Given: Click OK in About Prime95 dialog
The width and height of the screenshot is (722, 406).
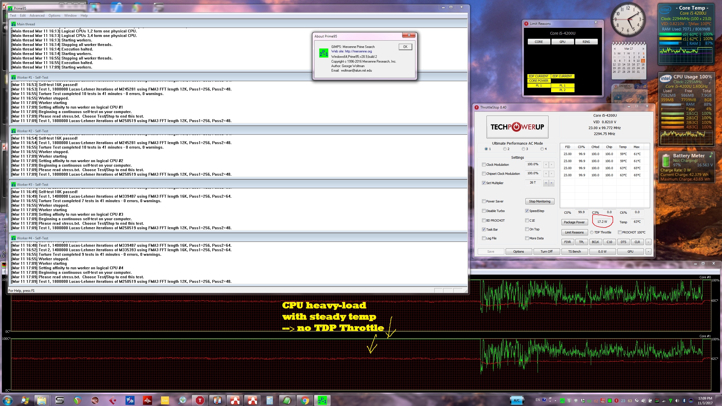Looking at the screenshot, I should click(x=405, y=47).
